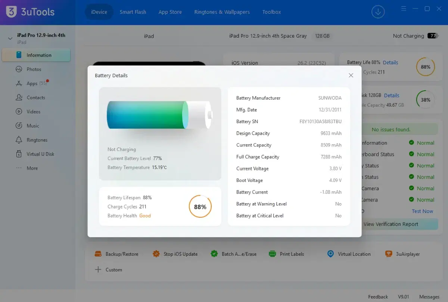Viewport: 448px width, 302px height.
Task: Open the hamburger menu in title bar
Action: pos(404,9)
